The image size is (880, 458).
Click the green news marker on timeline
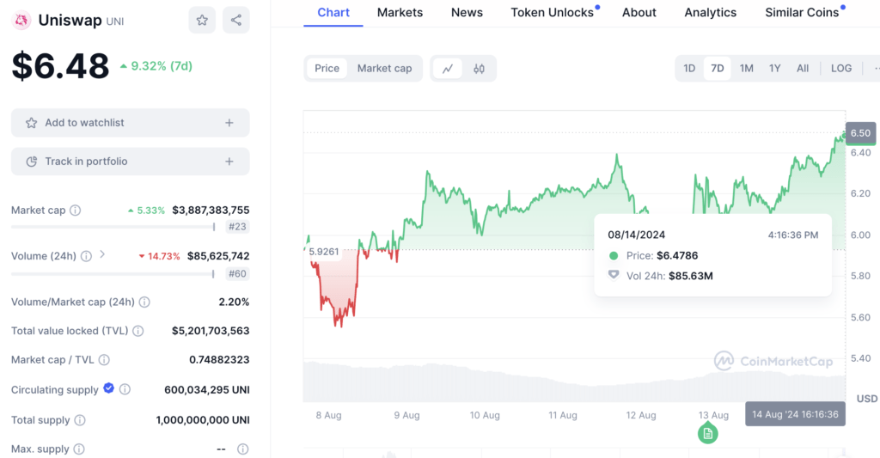707,433
